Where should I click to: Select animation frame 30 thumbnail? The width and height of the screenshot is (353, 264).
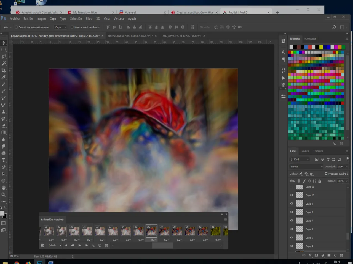tap(74, 231)
